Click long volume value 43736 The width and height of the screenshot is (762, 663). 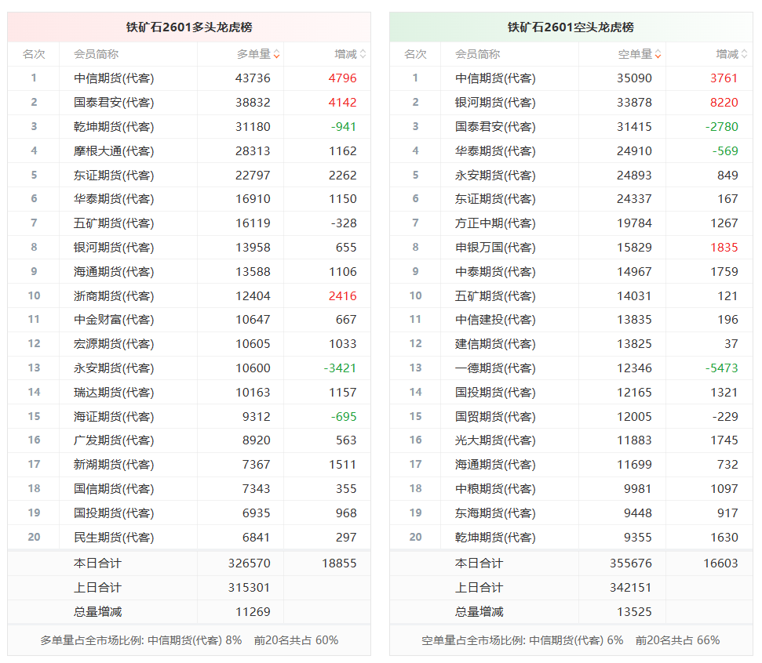tap(253, 78)
